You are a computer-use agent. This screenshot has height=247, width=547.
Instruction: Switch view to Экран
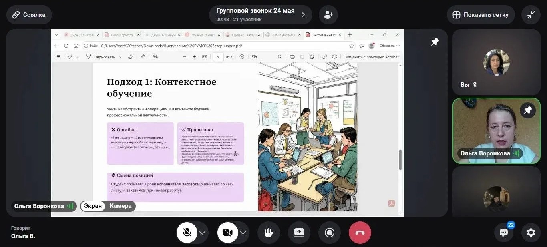[93, 206]
